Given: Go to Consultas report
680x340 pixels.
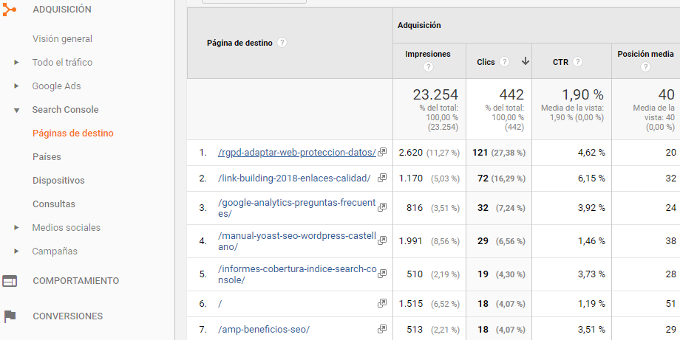Looking at the screenshot, I should coord(53,204).
